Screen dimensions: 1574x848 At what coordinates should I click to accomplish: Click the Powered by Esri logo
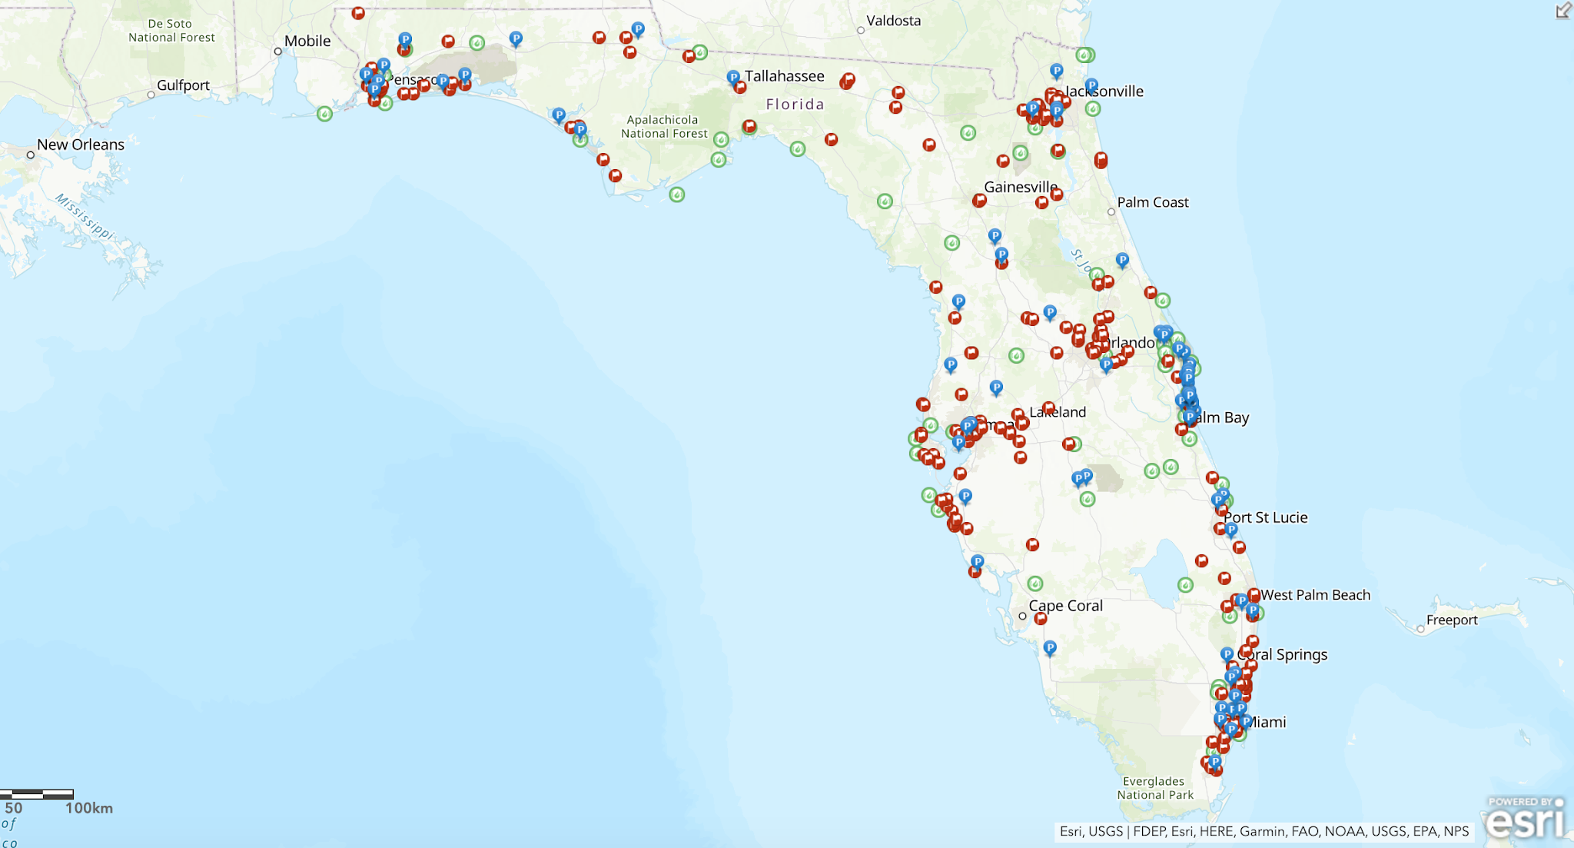(1525, 818)
